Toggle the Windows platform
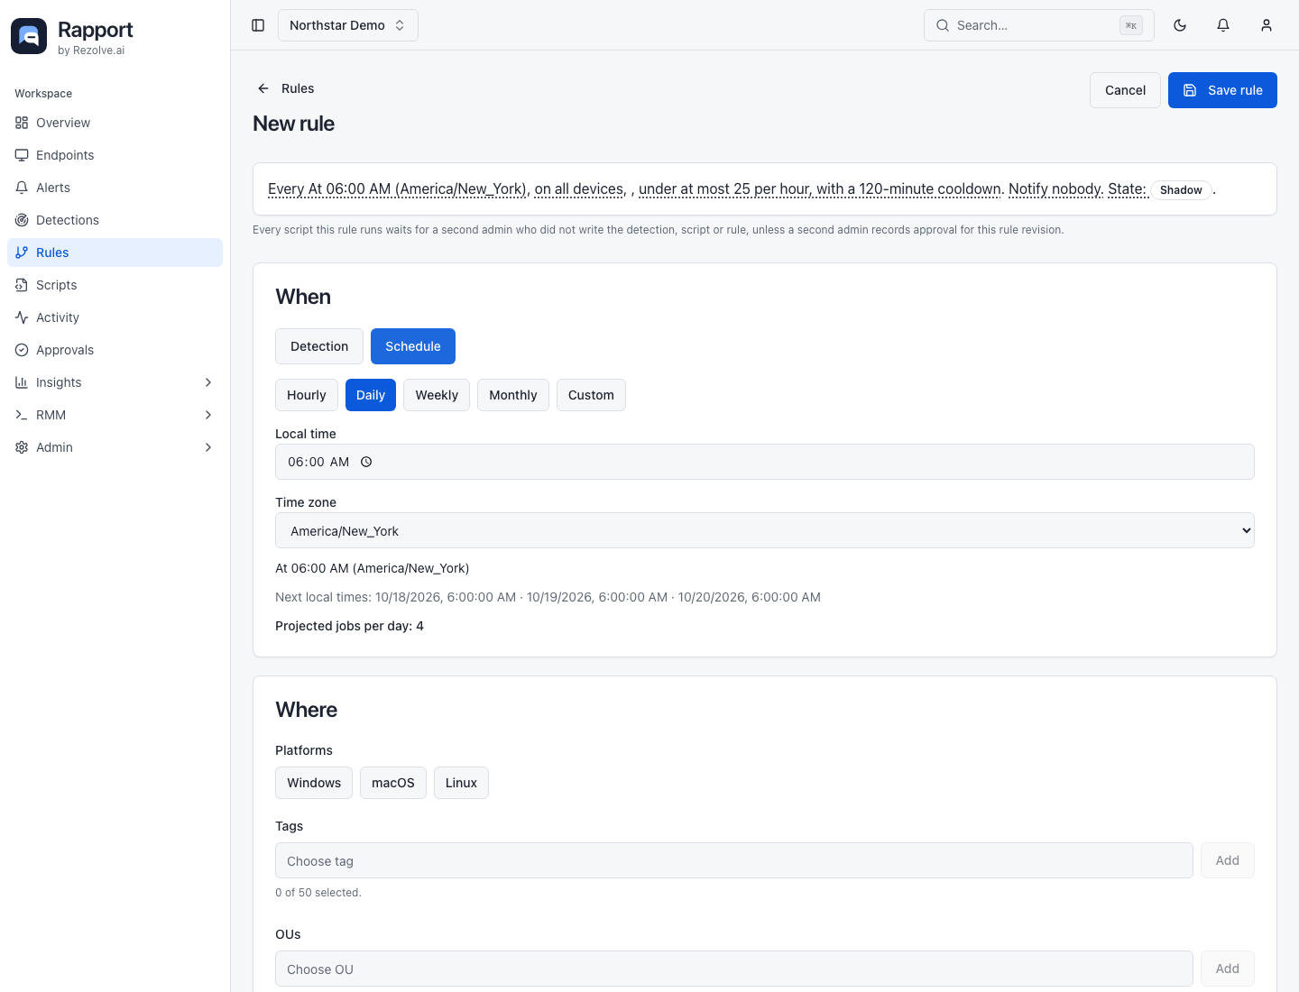 [314, 783]
